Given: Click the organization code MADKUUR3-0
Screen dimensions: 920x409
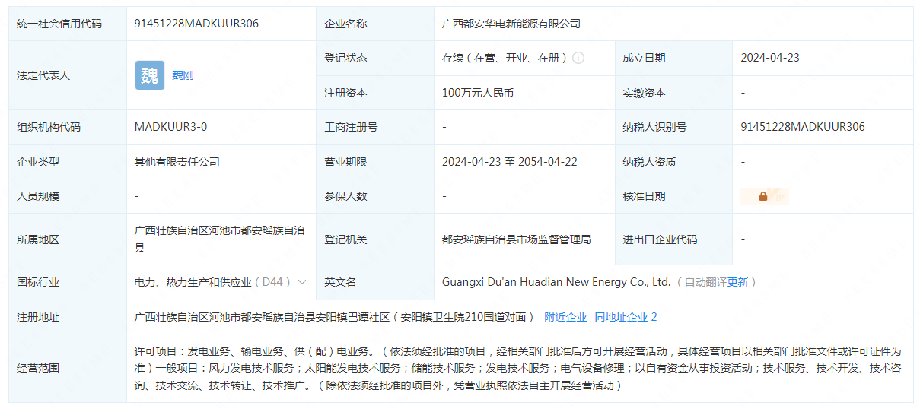Looking at the screenshot, I should 170,127.
